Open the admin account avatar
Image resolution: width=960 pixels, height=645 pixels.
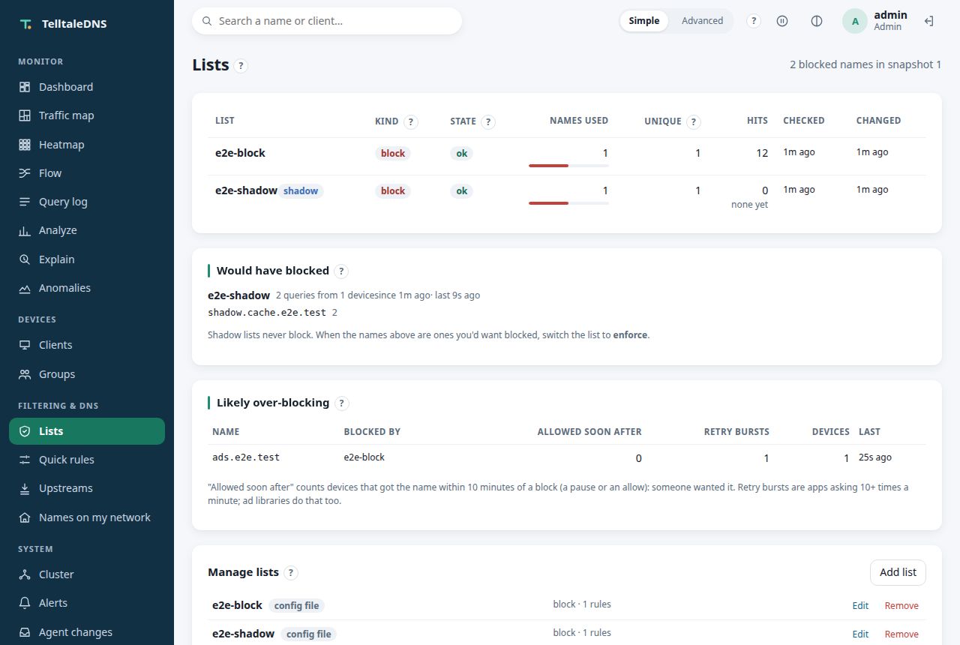pyautogui.click(x=855, y=21)
